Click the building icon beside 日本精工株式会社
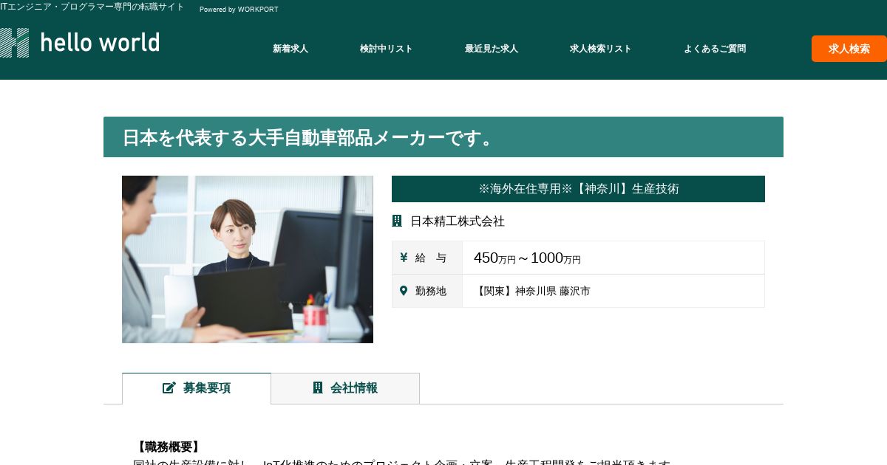 397,221
